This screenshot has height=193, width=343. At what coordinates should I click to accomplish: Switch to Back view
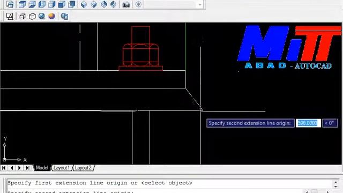click(71, 4)
